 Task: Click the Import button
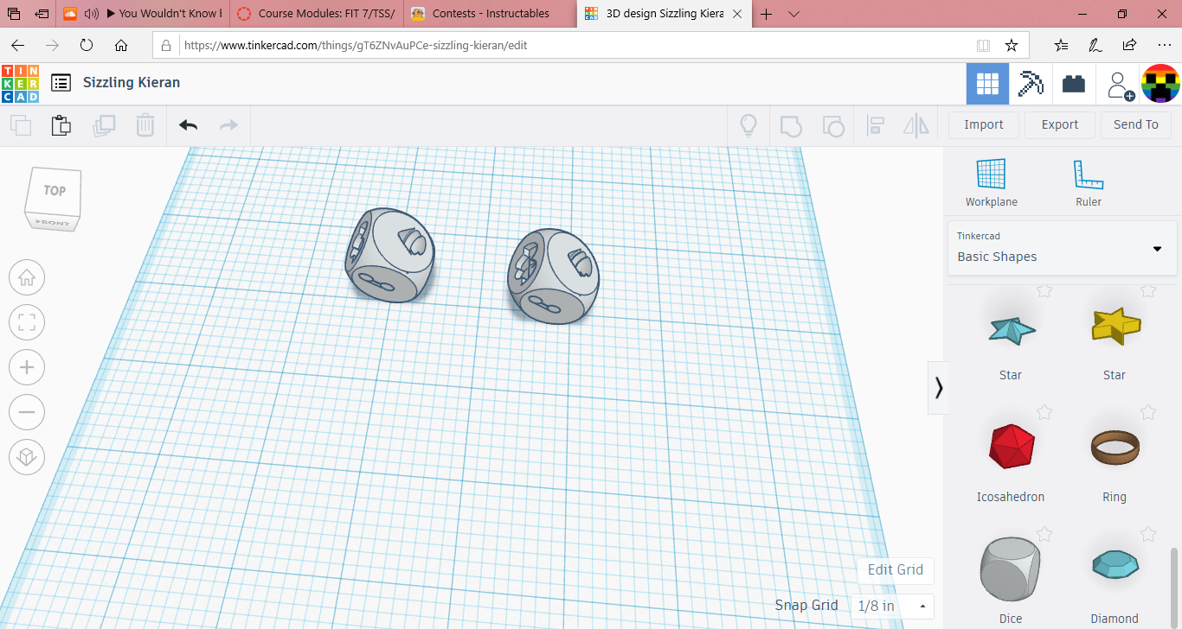coord(984,124)
